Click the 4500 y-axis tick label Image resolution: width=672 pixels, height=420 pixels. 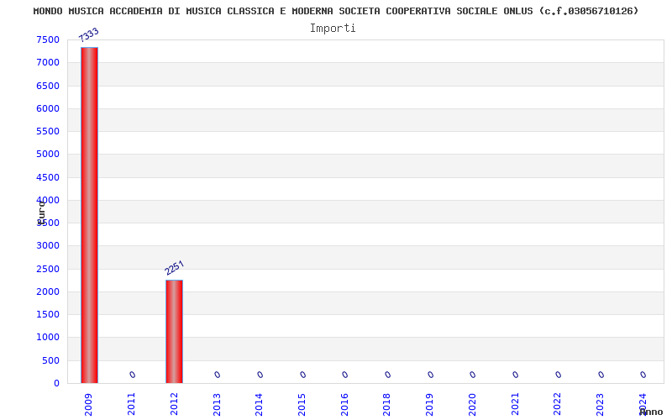click(48, 177)
